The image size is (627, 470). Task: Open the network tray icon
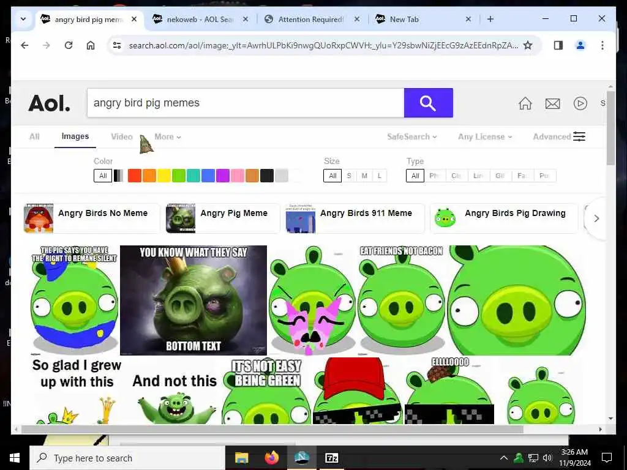533,458
